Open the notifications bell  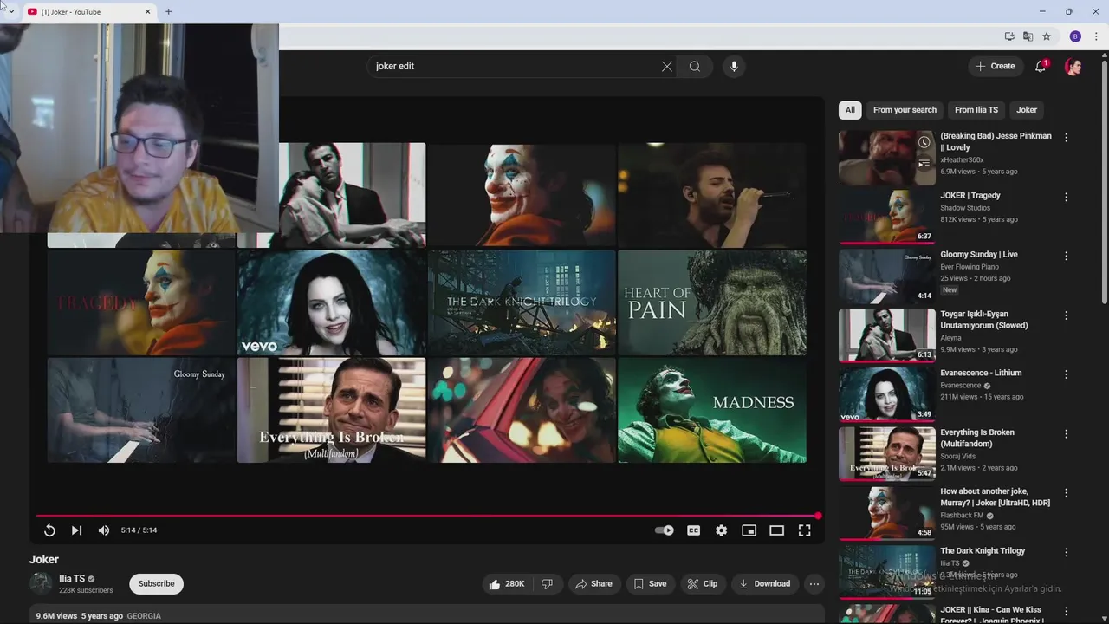(1041, 66)
